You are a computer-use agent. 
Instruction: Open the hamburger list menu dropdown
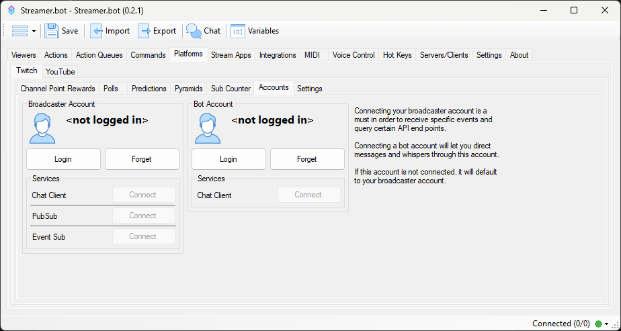pyautogui.click(x=24, y=31)
